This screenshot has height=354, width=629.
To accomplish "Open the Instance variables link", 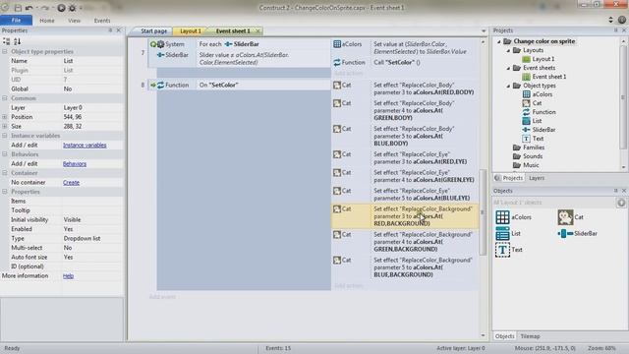I will 85,145.
